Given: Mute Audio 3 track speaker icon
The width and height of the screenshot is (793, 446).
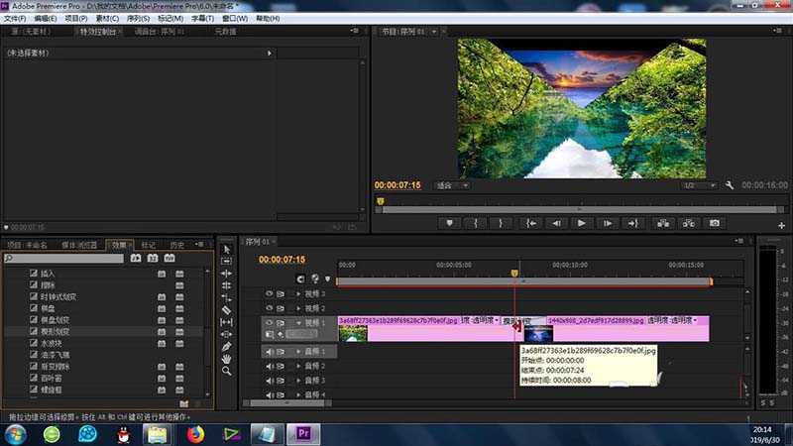Looking at the screenshot, I should coord(269,381).
